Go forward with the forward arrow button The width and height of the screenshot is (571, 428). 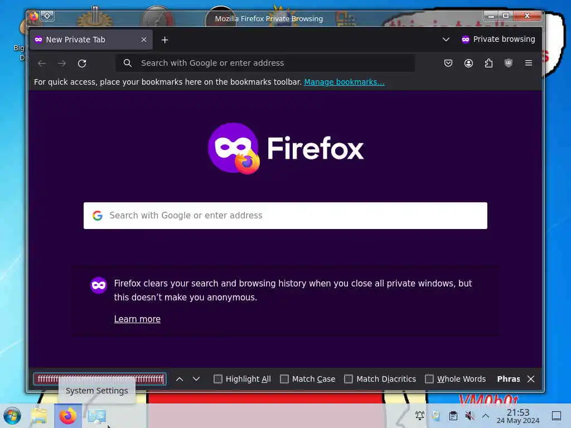[62, 64]
